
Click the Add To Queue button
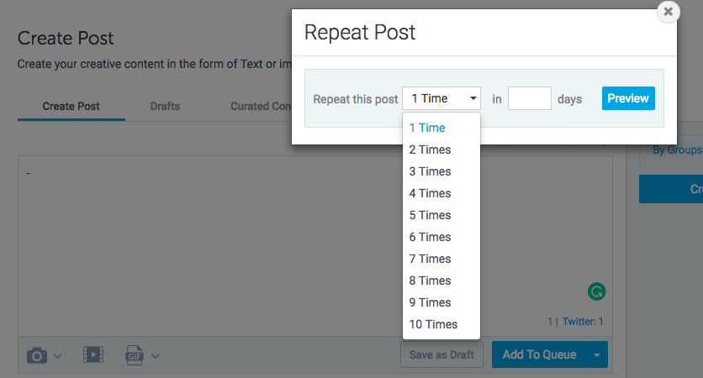(x=539, y=354)
